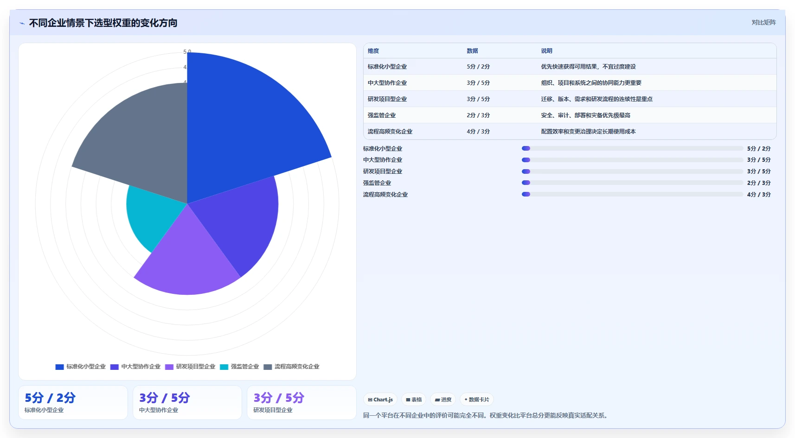Toggle the 研发项目型企业 legend swatch

(169, 367)
